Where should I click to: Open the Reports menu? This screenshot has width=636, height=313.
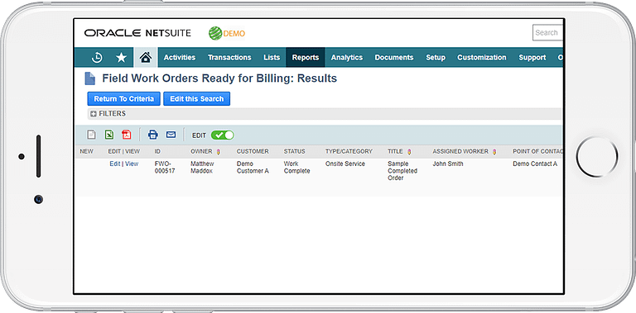coord(306,58)
